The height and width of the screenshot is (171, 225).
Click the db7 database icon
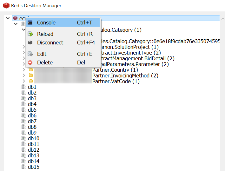(23, 121)
